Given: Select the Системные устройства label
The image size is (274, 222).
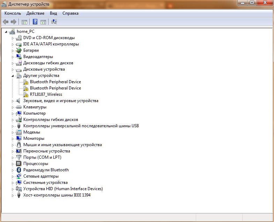Looking at the screenshot, I should pyautogui.click(x=45, y=182).
